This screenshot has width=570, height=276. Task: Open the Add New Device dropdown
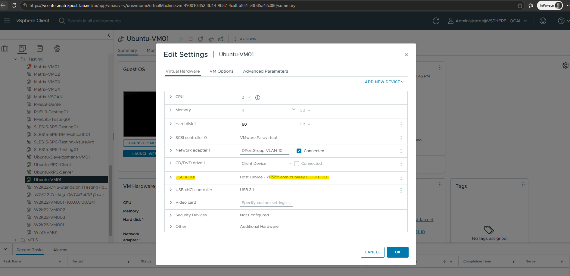point(384,82)
